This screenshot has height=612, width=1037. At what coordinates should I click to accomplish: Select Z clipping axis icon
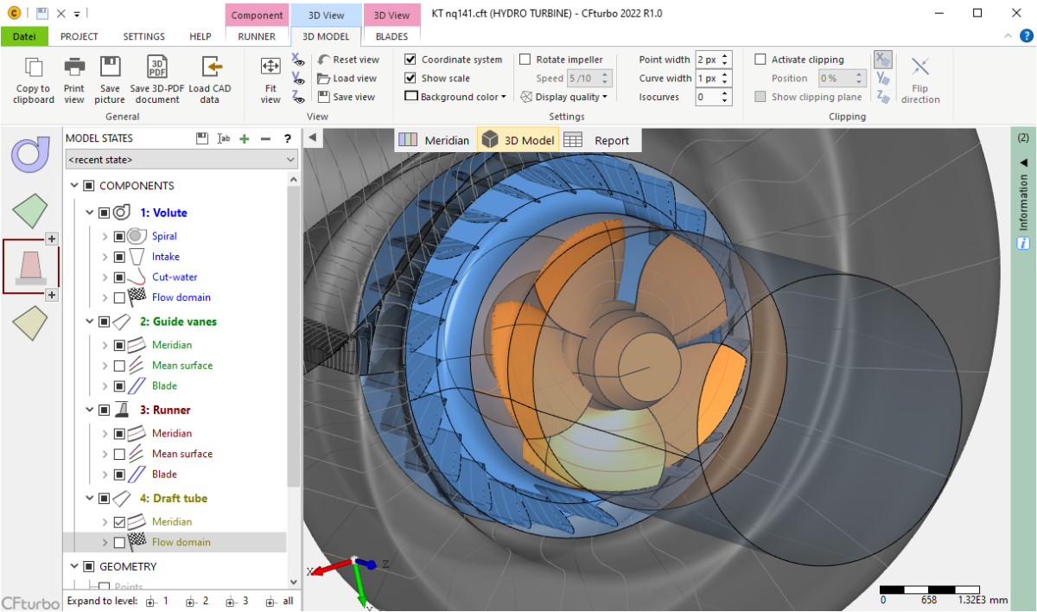pyautogui.click(x=882, y=97)
